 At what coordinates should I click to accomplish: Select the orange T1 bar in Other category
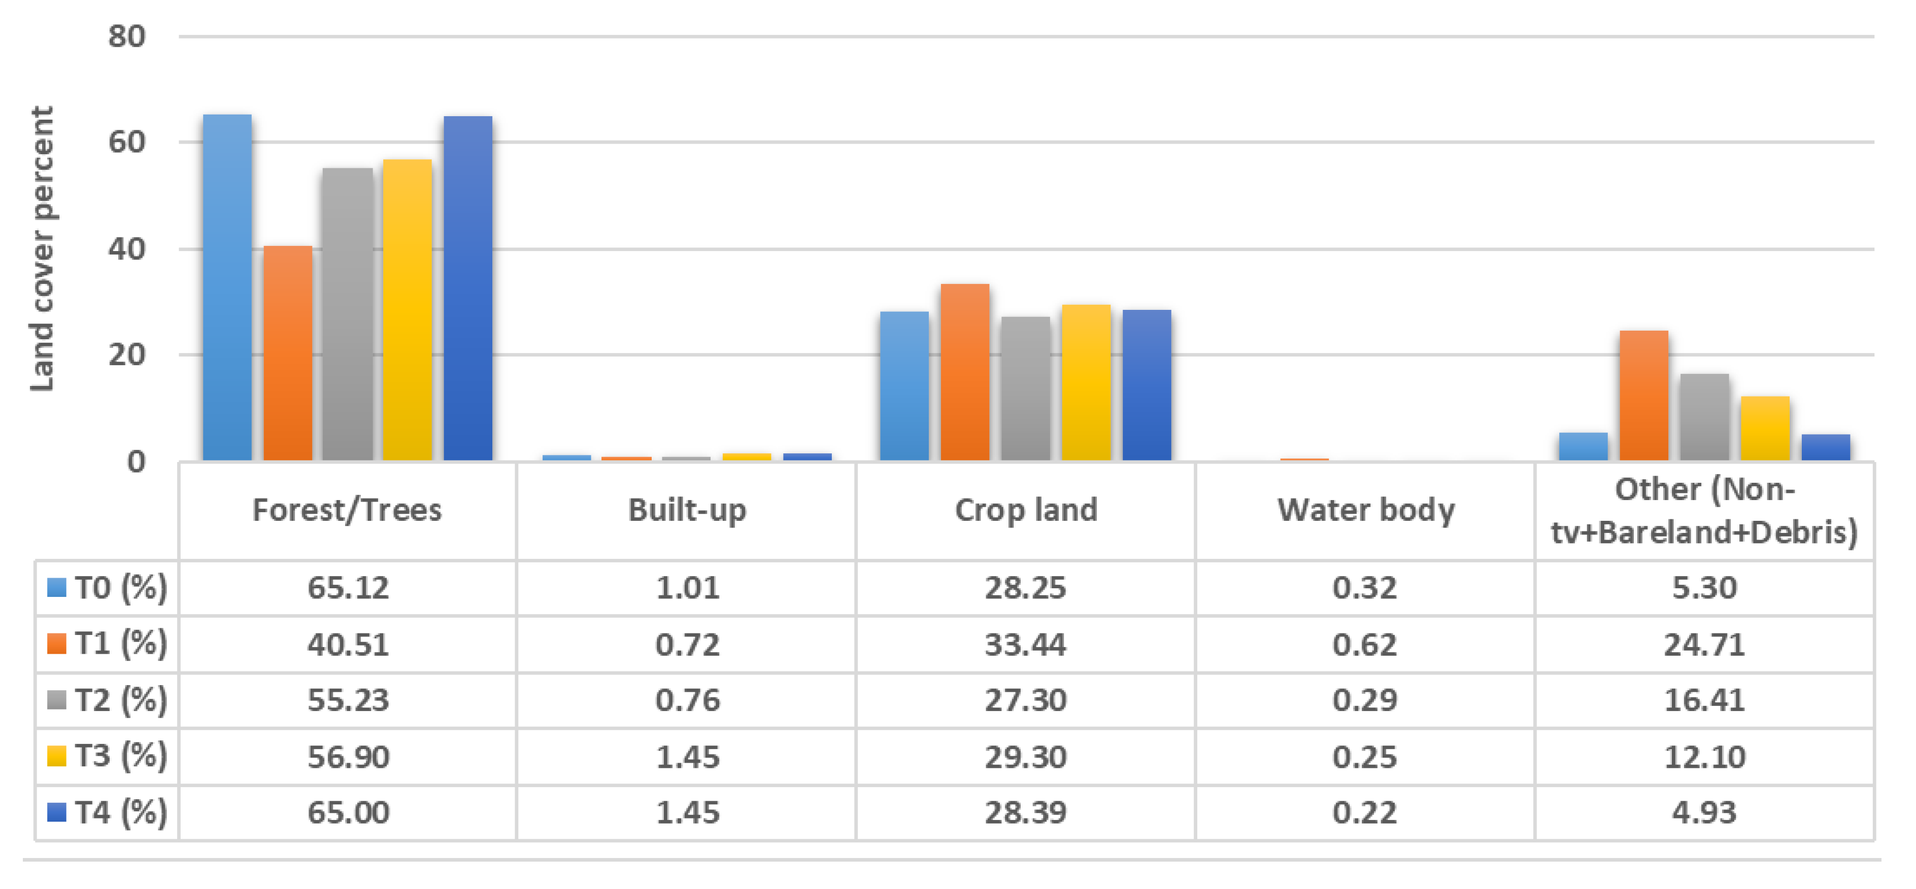pos(1644,396)
